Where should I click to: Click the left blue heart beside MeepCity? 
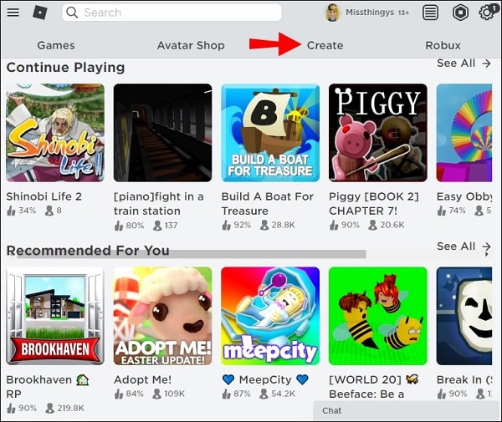tap(228, 379)
